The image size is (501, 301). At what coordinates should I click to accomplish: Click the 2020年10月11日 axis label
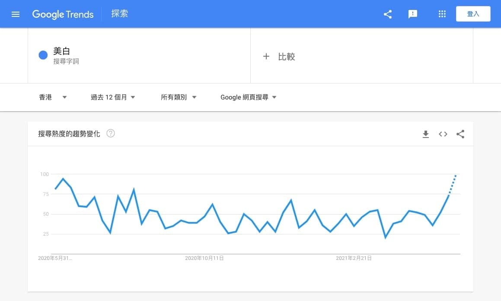click(204, 258)
